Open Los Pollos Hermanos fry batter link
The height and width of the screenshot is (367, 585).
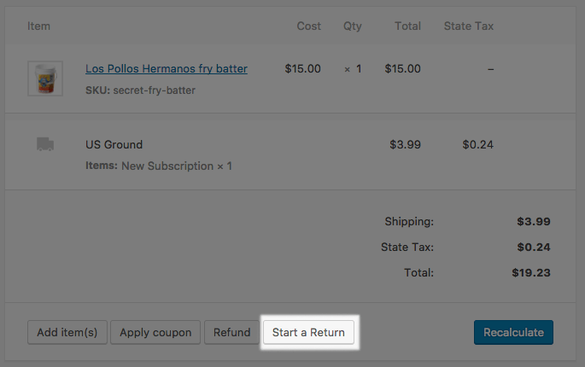pyautogui.click(x=167, y=69)
